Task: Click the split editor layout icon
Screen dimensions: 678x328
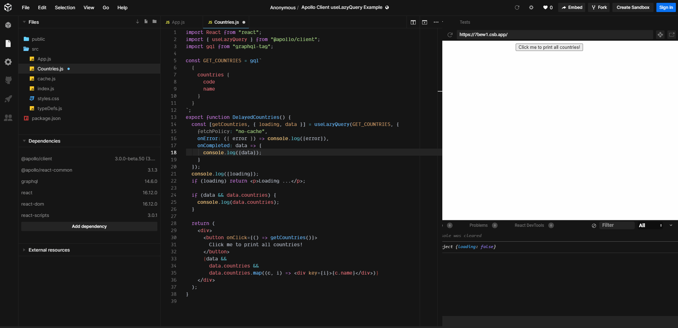Action: (x=413, y=22)
